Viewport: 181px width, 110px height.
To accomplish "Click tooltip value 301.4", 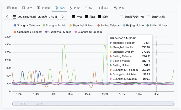I will [147, 65].
